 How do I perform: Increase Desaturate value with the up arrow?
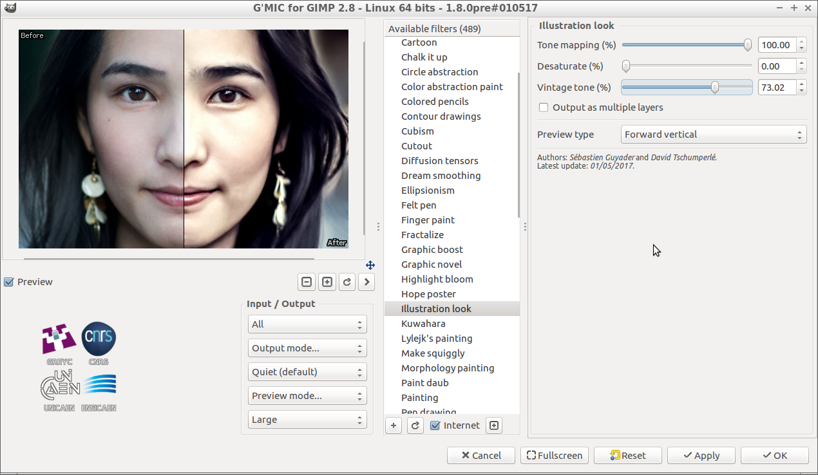click(801, 63)
